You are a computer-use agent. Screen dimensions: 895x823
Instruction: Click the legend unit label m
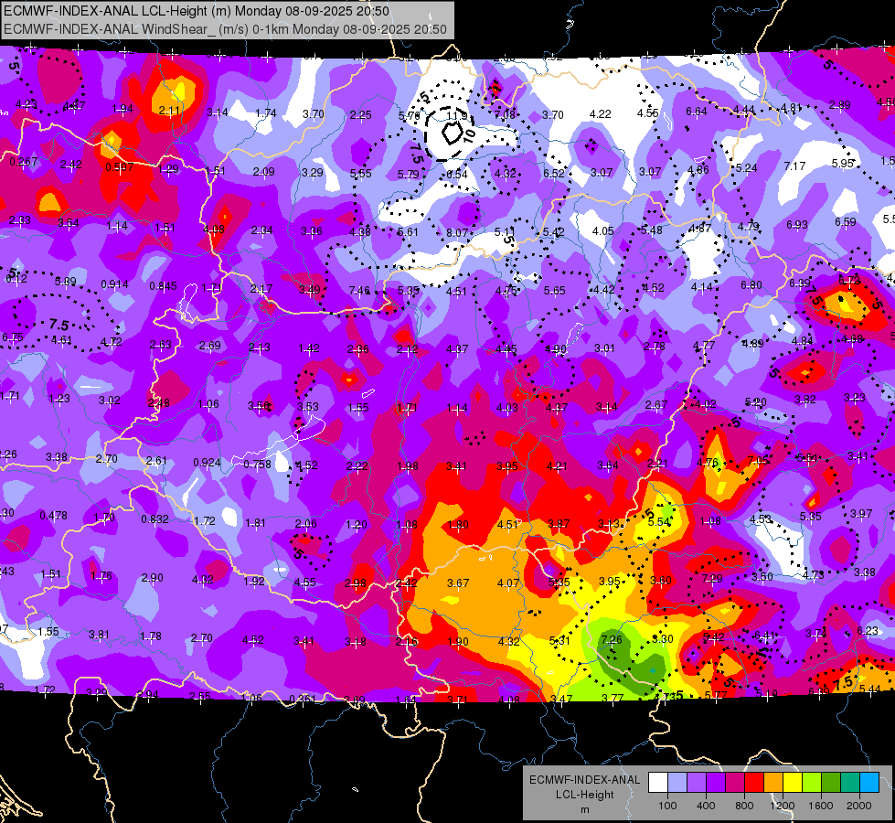pos(584,810)
